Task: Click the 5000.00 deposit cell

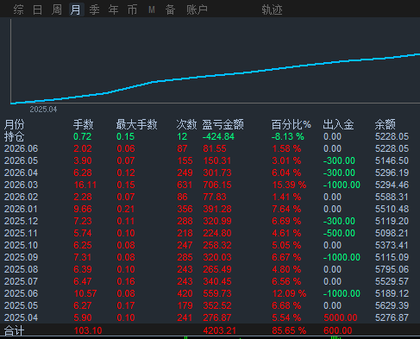Action: click(341, 317)
